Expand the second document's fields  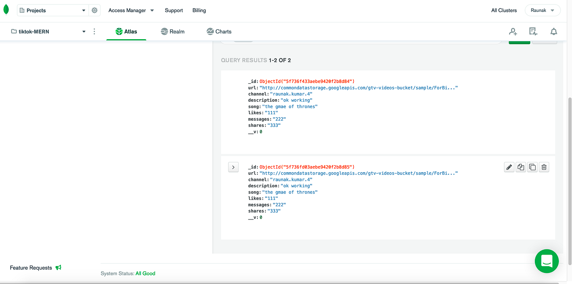pyautogui.click(x=233, y=167)
